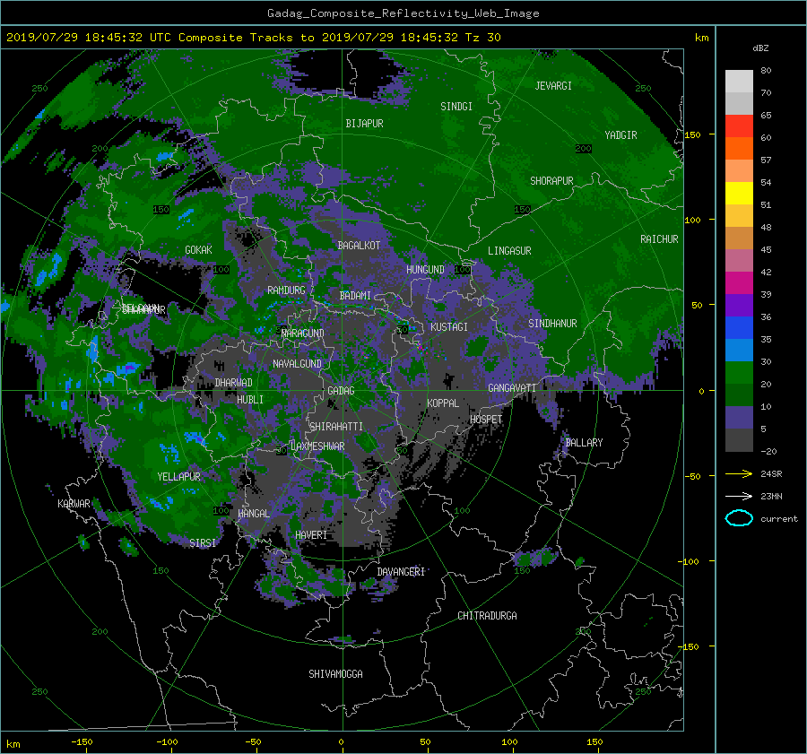Click the yellow 24SR arrow legend icon

pyautogui.click(x=739, y=474)
